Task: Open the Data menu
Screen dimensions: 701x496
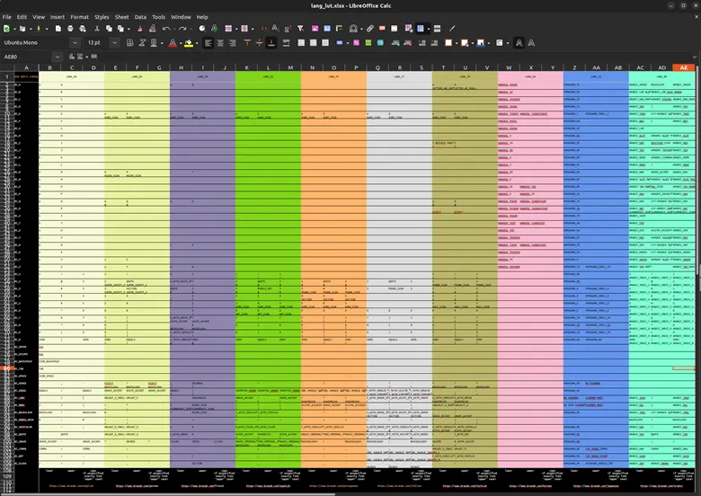Action: pos(140,17)
